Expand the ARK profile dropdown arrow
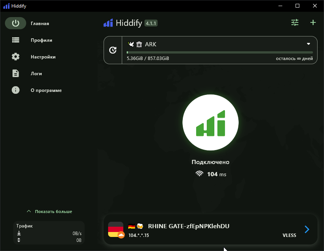The height and width of the screenshot is (251, 324). coord(308,44)
